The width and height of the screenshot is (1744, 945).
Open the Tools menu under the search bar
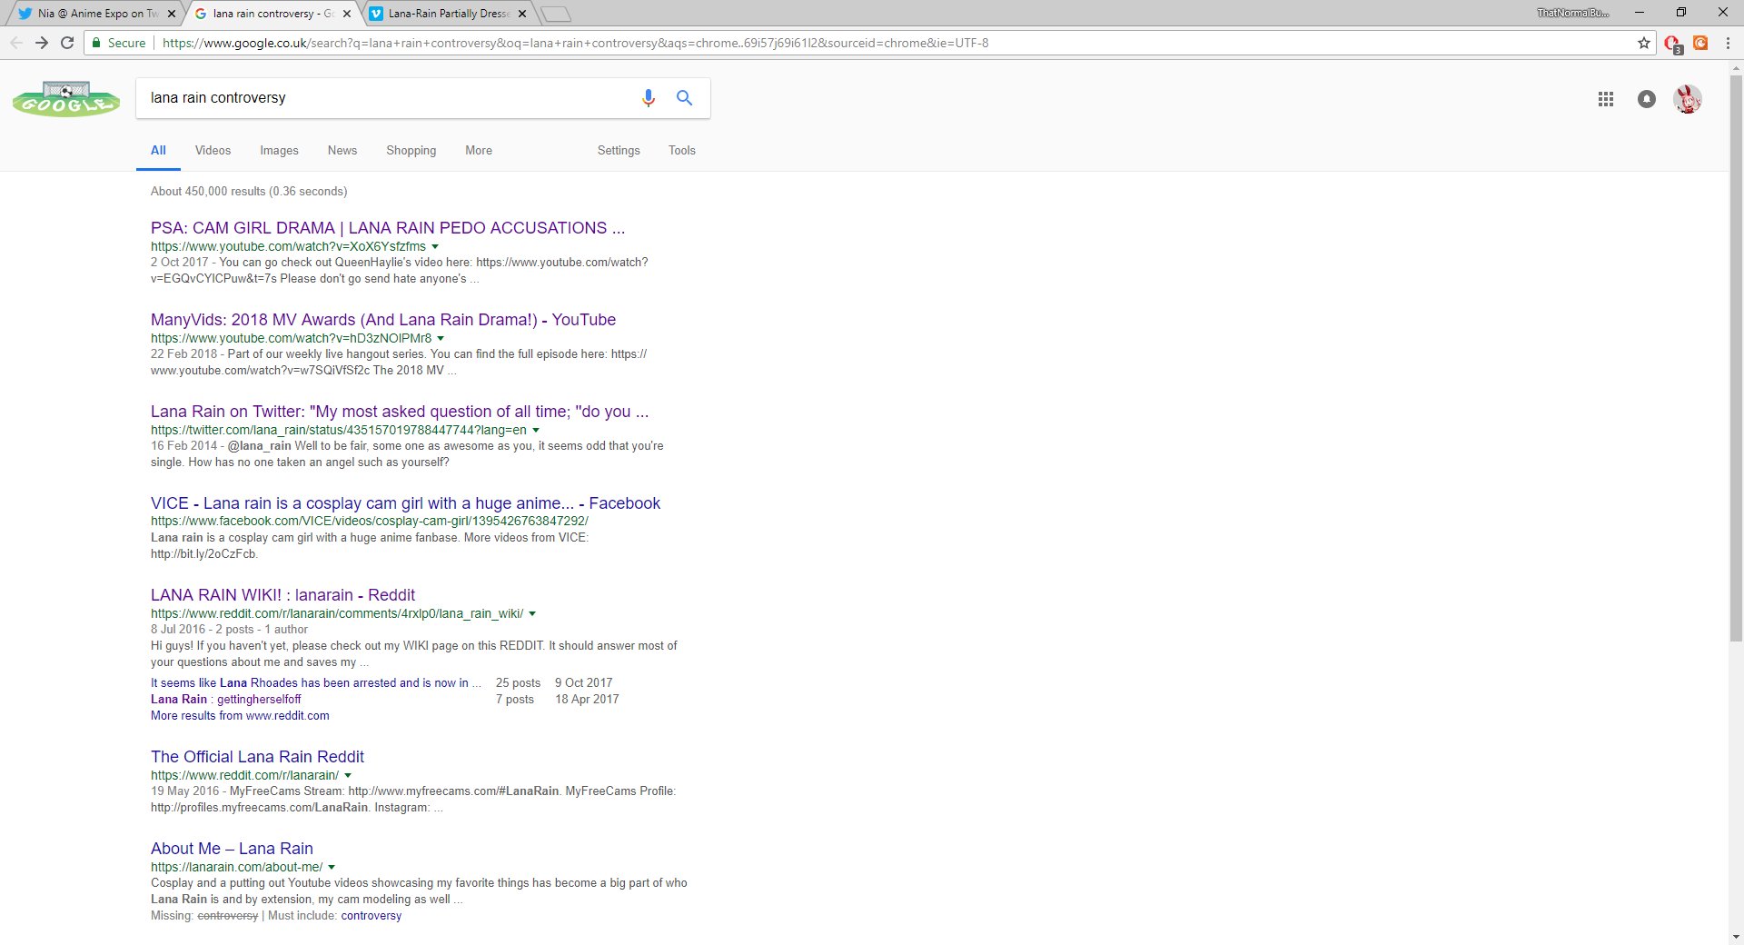coord(681,150)
